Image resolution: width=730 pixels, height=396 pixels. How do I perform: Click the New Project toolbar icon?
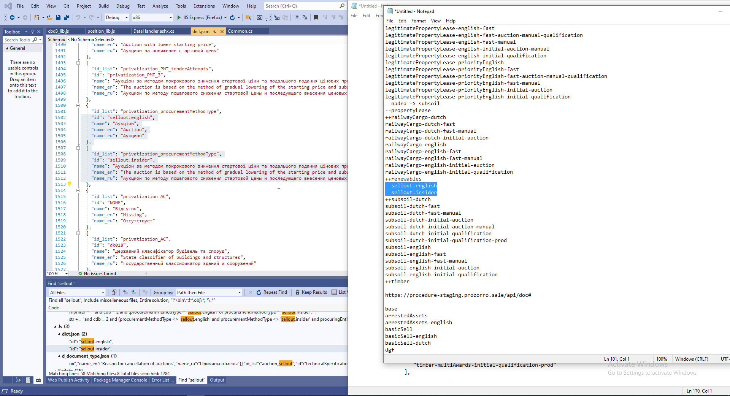[36, 17]
